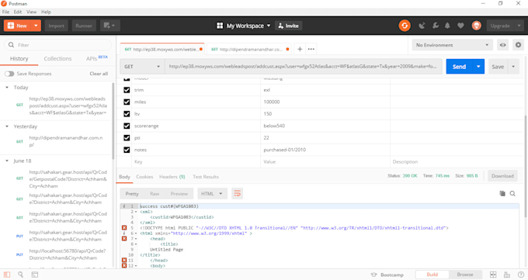The height and width of the screenshot is (280, 528).
Task: Switch response view to Raw
Action: click(x=155, y=193)
